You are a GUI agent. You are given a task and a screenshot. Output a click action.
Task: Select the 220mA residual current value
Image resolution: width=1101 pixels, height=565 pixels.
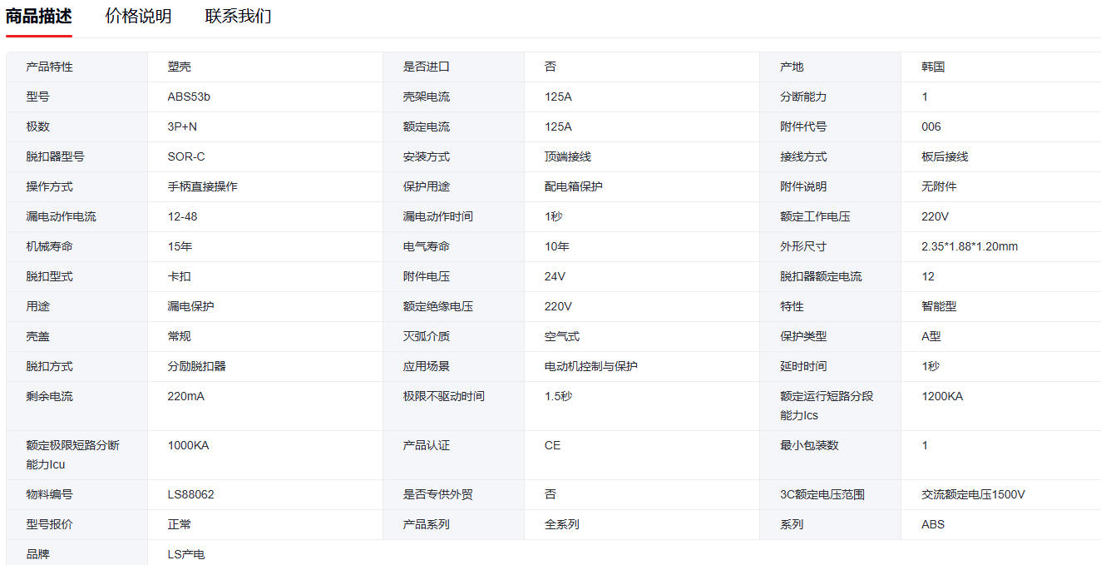click(185, 396)
